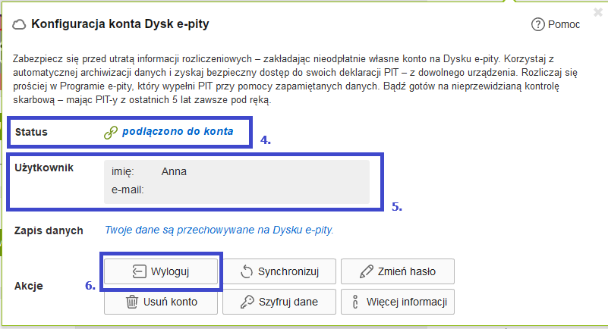Click the trash bin icon on Usuń konto
Viewport: 608px width, 329px height.
(x=131, y=302)
